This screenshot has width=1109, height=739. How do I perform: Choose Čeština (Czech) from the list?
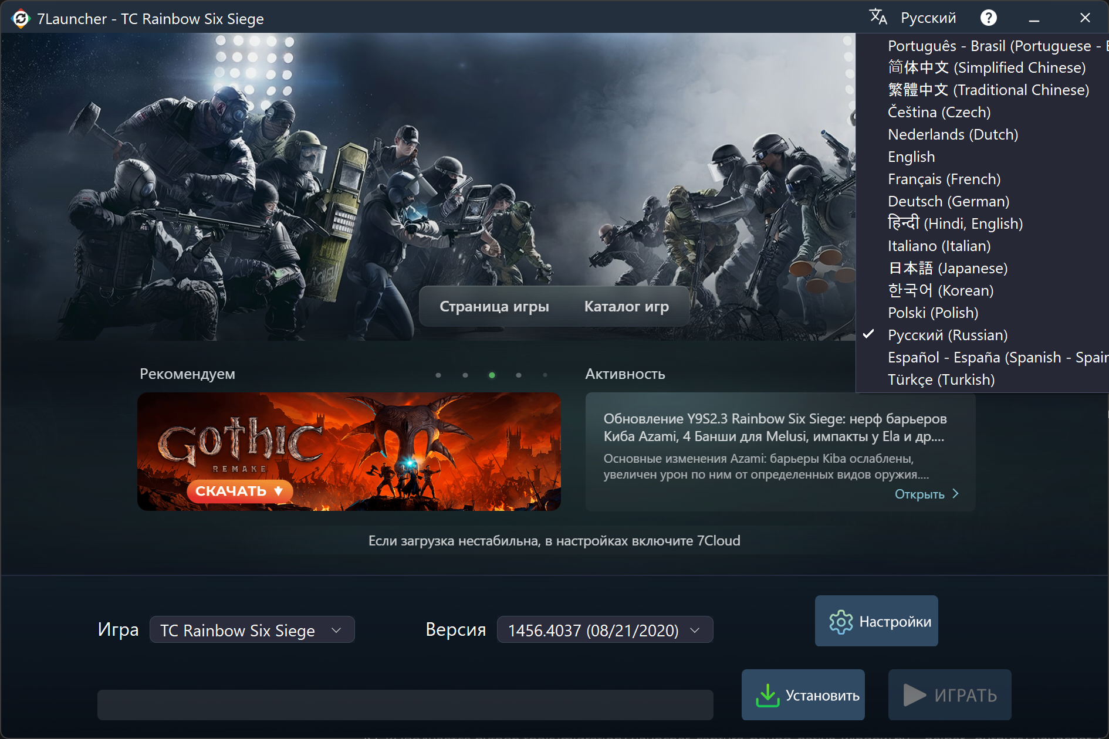[983, 113]
